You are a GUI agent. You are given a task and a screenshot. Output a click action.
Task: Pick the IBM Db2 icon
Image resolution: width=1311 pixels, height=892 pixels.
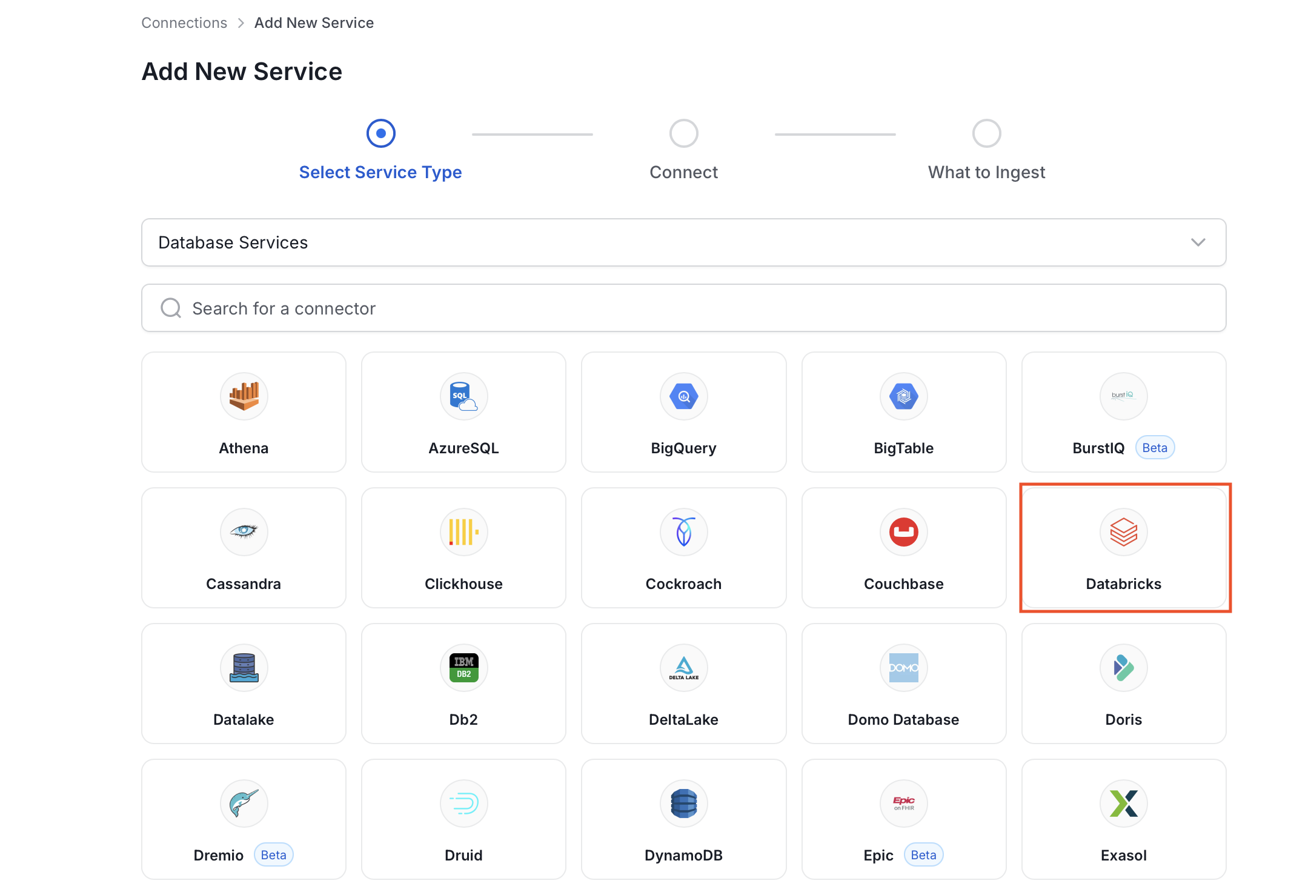463,668
